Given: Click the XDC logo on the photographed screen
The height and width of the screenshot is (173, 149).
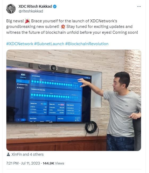Looking at the screenshot, I should click(23, 75).
